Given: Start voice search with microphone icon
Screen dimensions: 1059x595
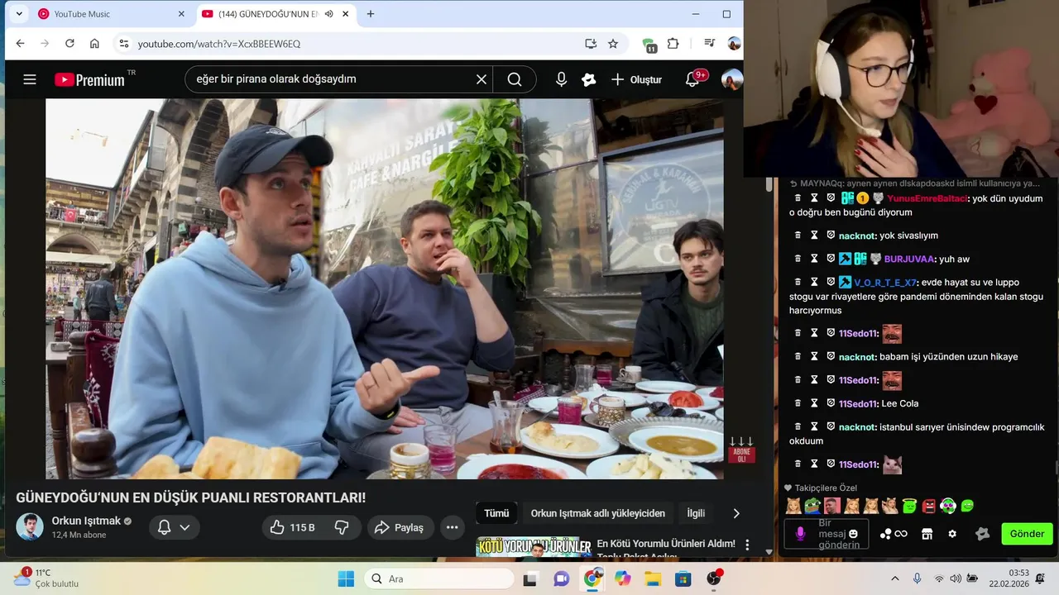Looking at the screenshot, I should tap(561, 79).
